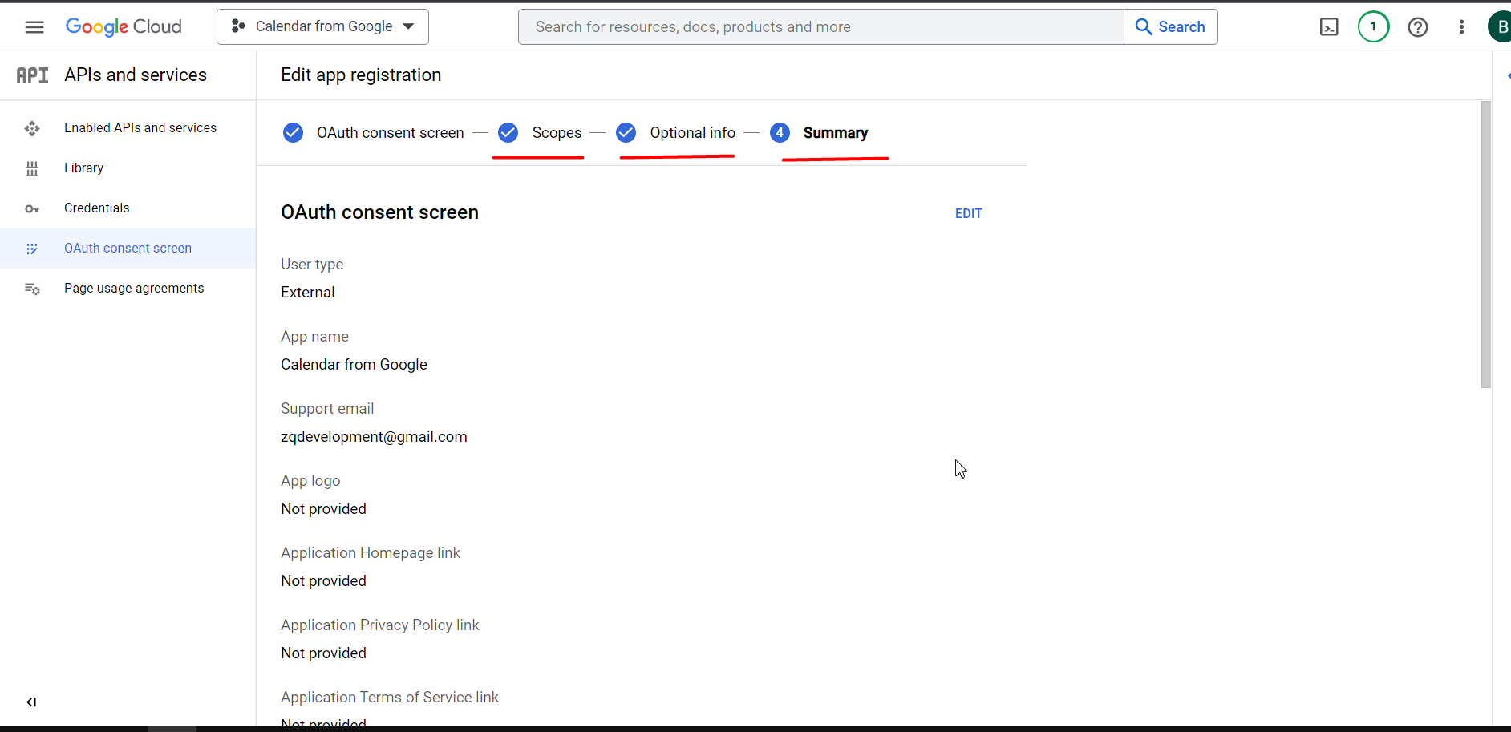1511x732 pixels.
Task: Click the OAuth consent screen step checkmark
Action: 294,133
